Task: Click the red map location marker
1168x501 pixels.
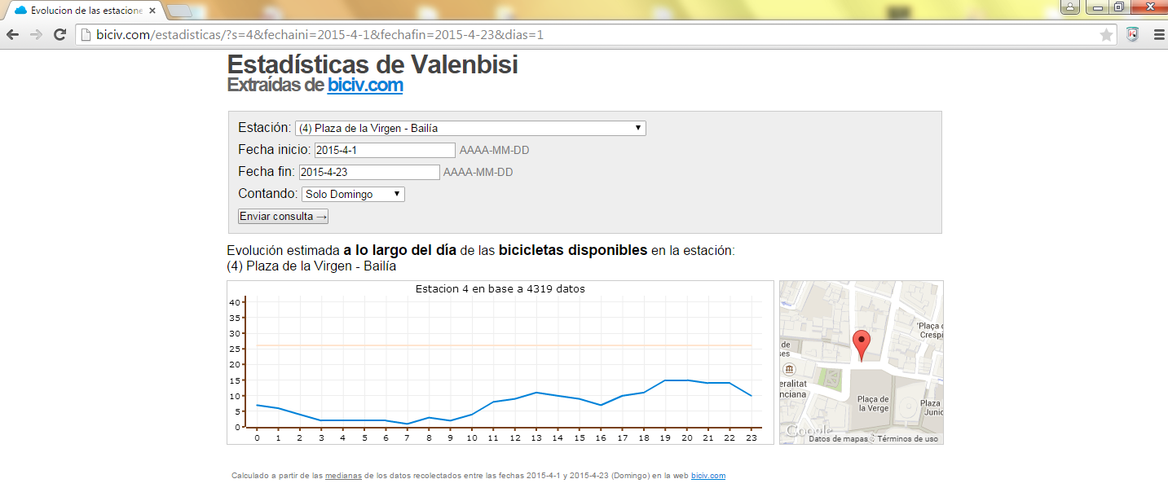Action: [x=862, y=346]
